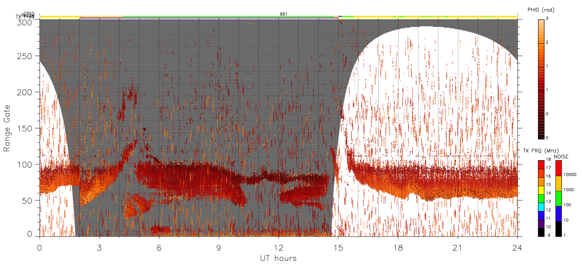Click the TX FRQ legend label 12
The height and width of the screenshot is (268, 582).
click(x=547, y=210)
